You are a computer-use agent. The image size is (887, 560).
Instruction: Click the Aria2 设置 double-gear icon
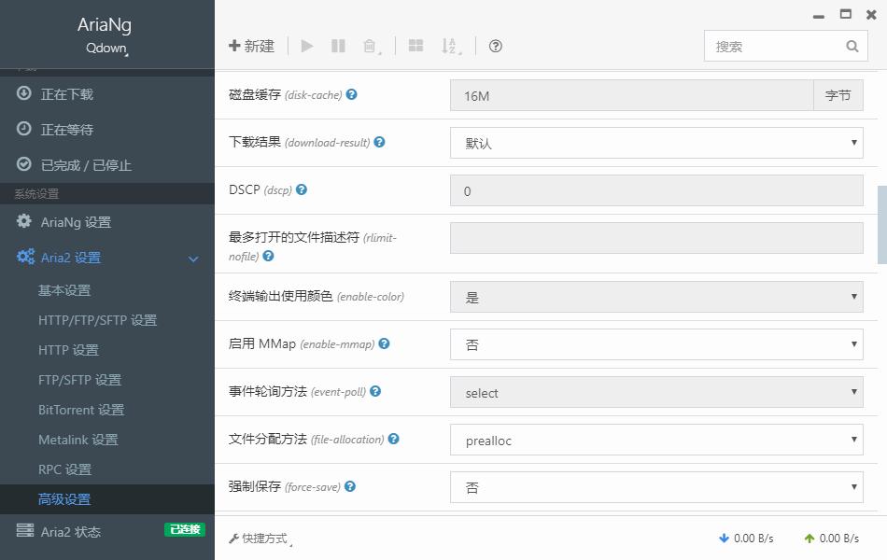(x=25, y=257)
